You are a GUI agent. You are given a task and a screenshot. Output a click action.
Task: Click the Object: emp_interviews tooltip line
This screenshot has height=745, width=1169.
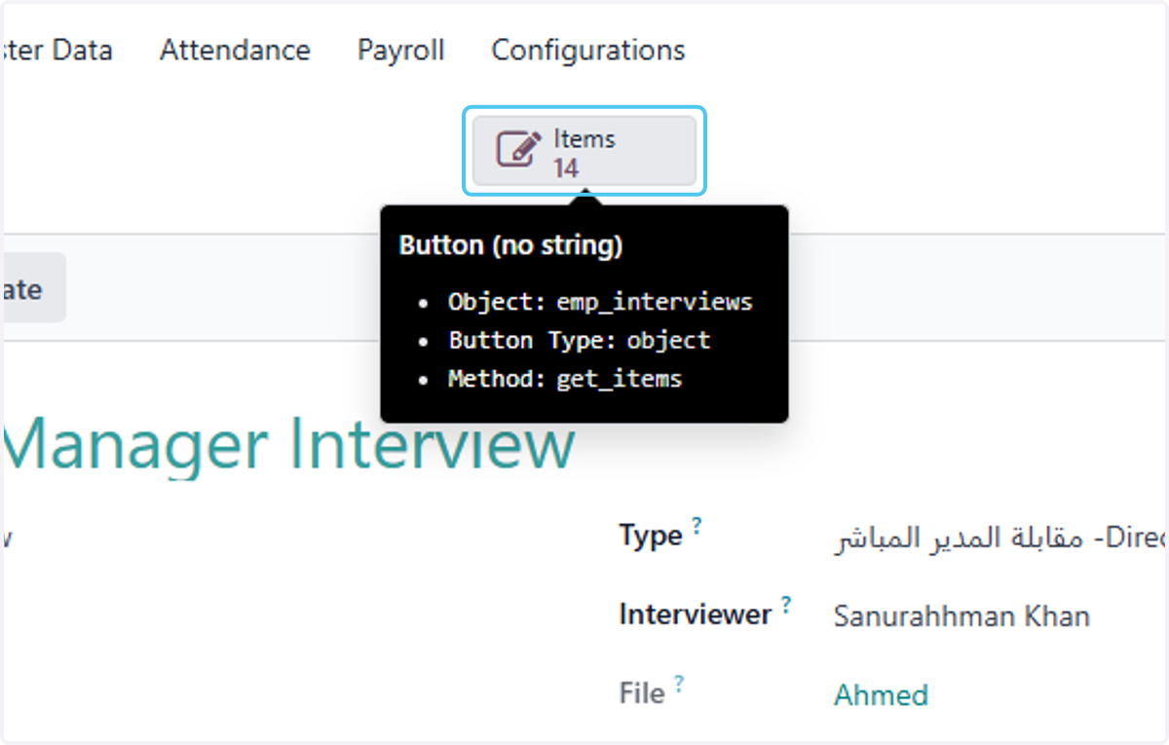coord(600,302)
